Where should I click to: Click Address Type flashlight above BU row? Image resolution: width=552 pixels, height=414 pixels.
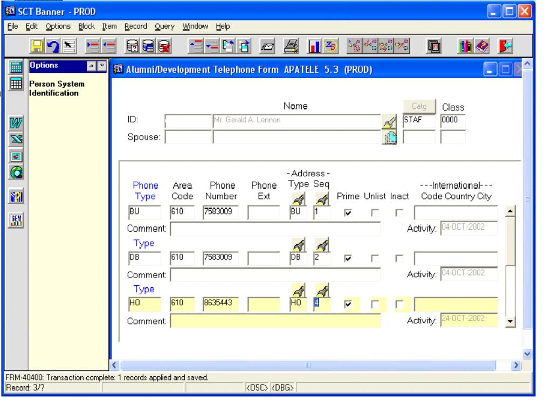(299, 199)
